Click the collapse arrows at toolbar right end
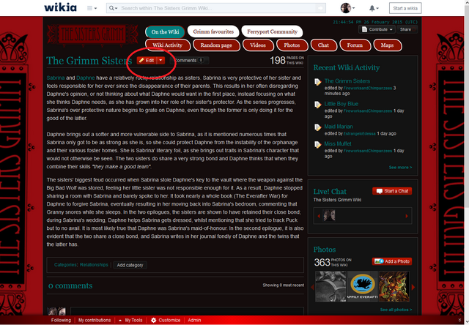469x325 pixels. click(460, 320)
